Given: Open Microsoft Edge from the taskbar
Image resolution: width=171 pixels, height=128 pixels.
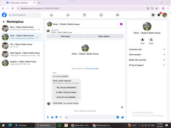Looking at the screenshot, I should click(10, 125).
